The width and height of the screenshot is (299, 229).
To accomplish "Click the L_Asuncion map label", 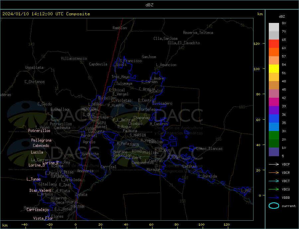I will tap(166, 65).
